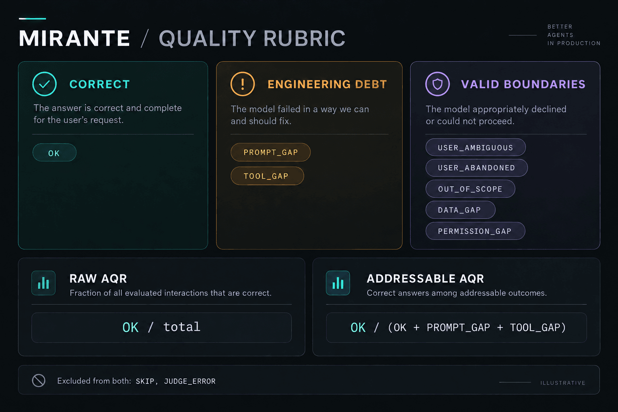
Task: Click the ADDRESSABLE AQR heading
Action: [x=425, y=278]
